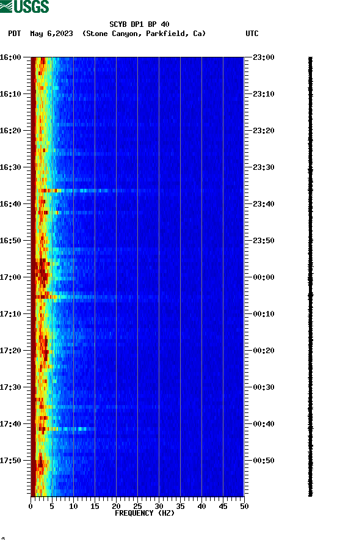
Task: Click the 17:00 PDT time label
Action: (10, 277)
